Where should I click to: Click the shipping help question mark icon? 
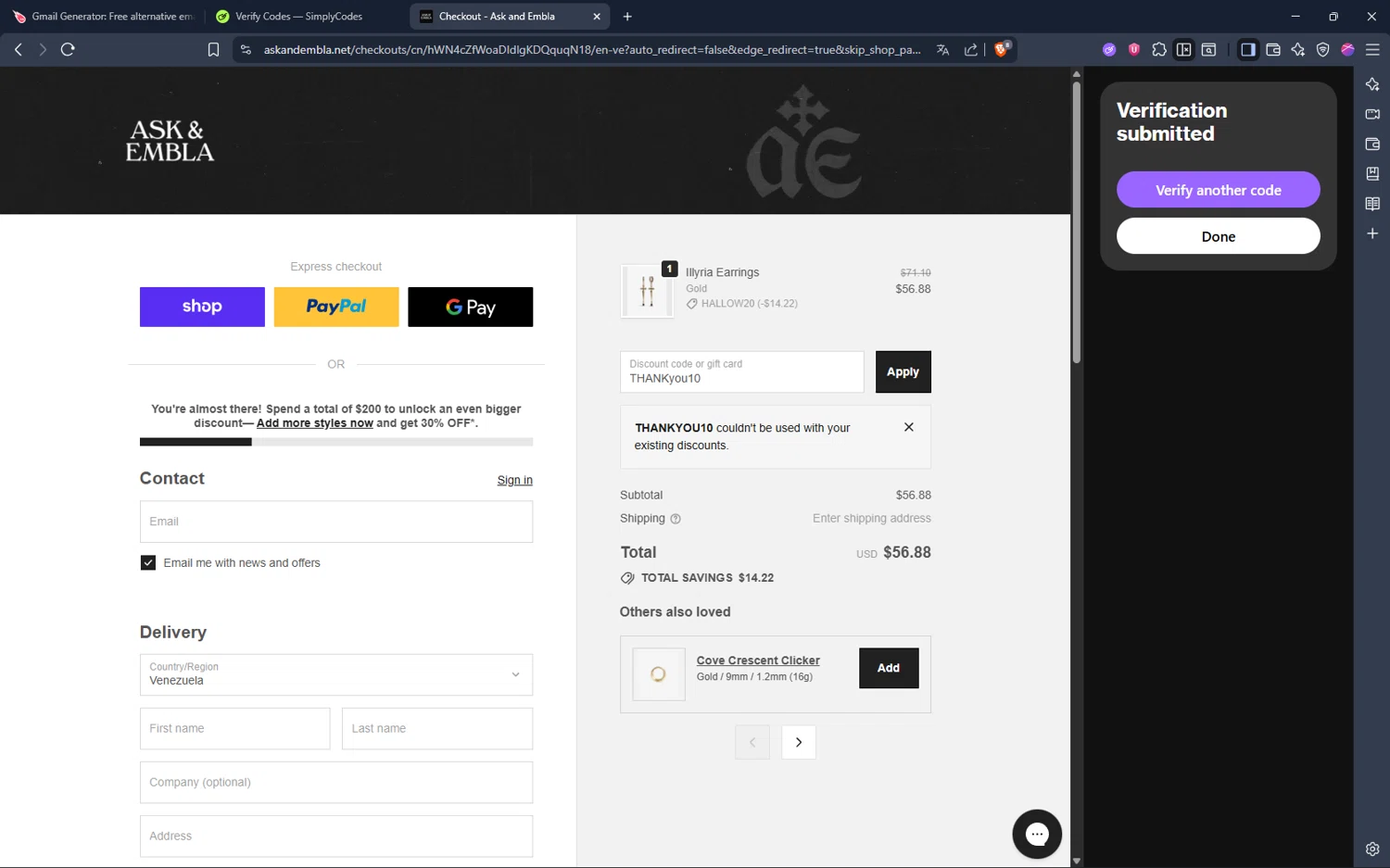pos(676,519)
